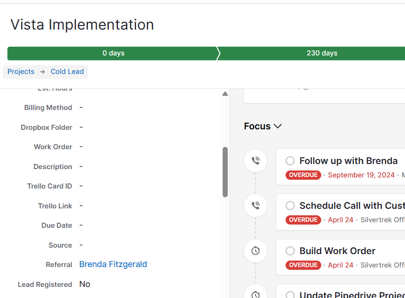Click the Referral field label
Screen dimensions: 405x298
[x=59, y=265]
